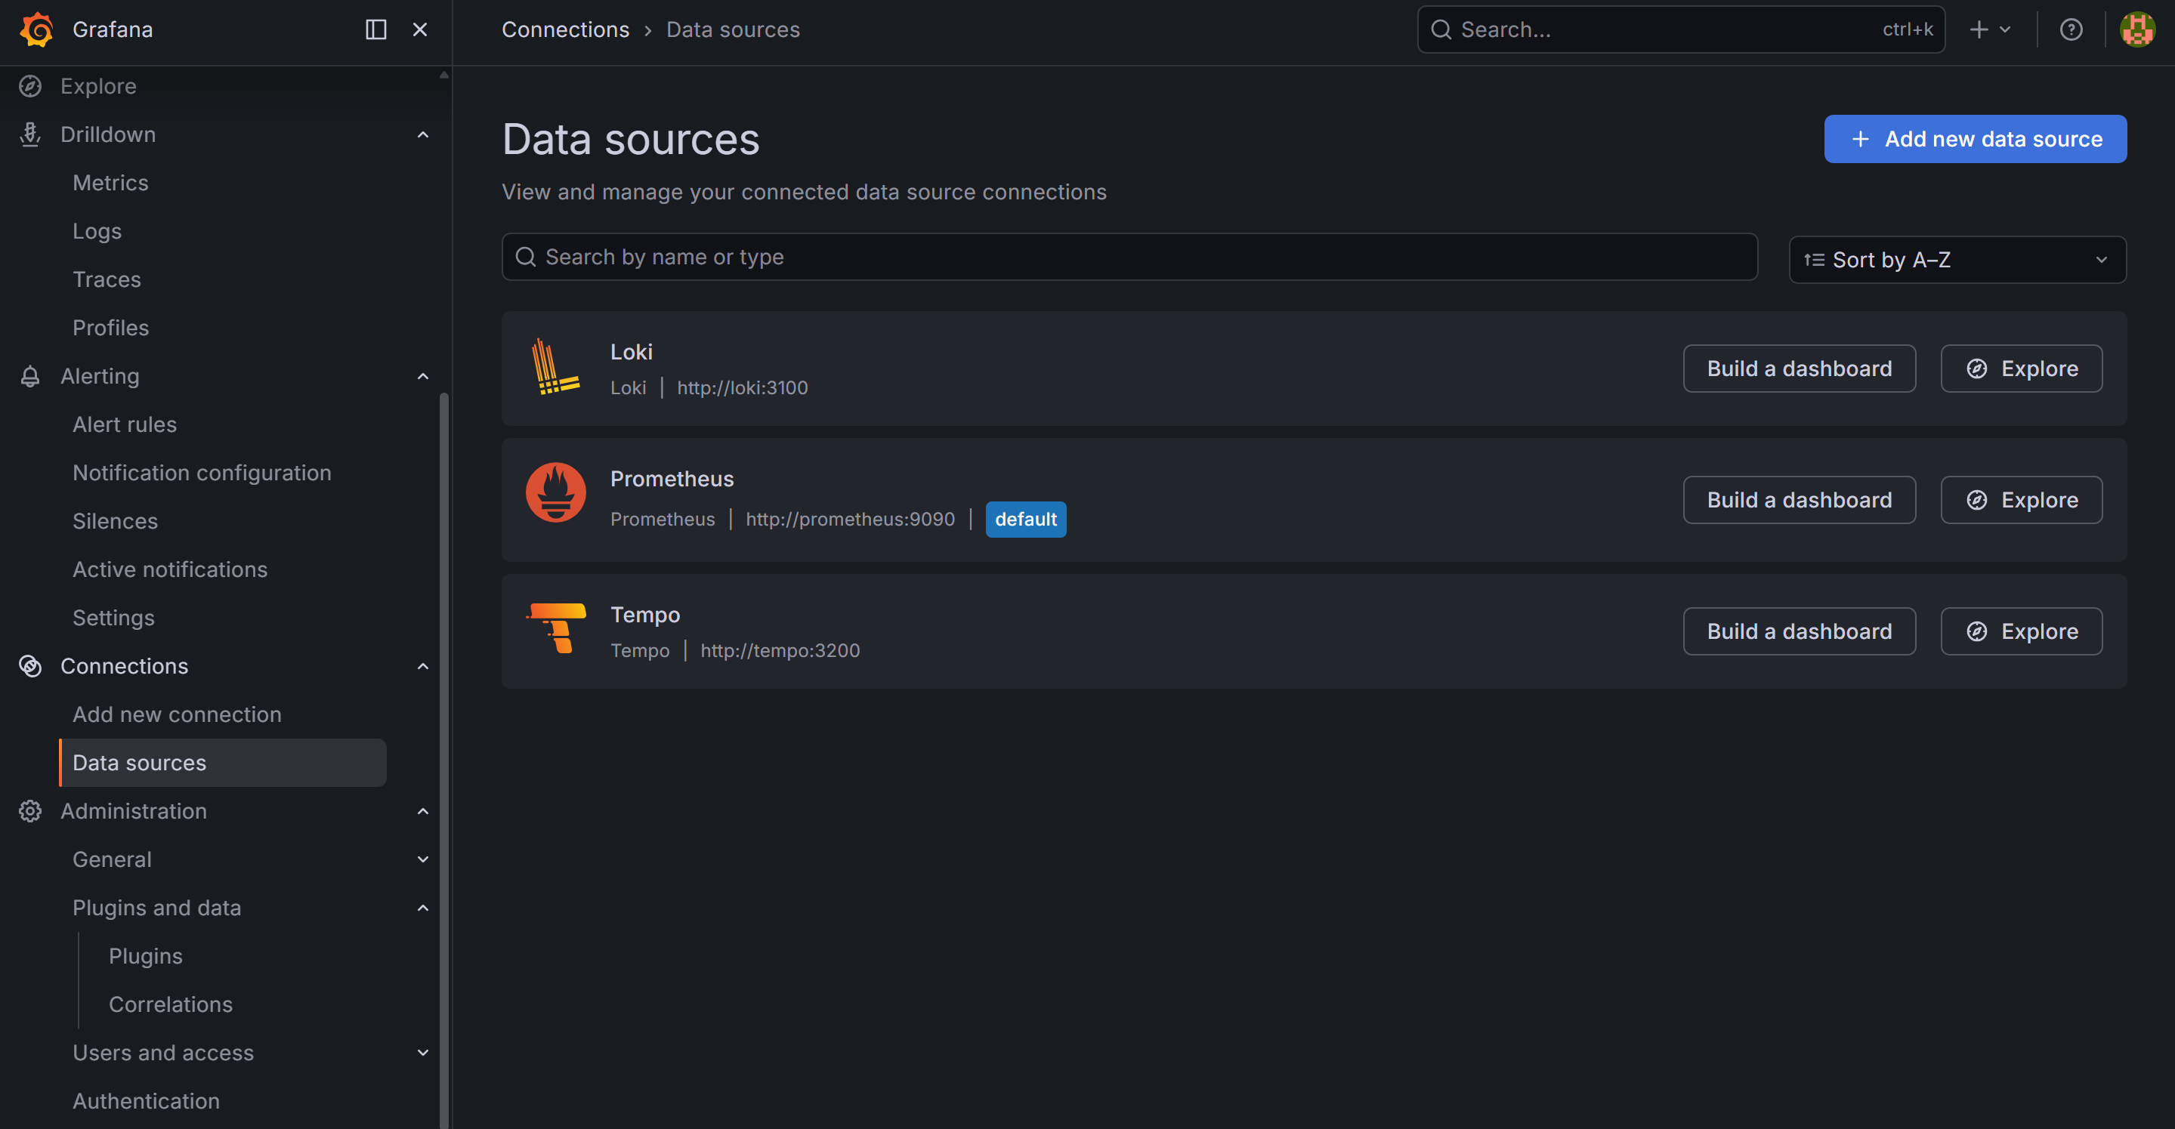
Task: Click the http://tempo:3200 URL text
Action: 780,650
